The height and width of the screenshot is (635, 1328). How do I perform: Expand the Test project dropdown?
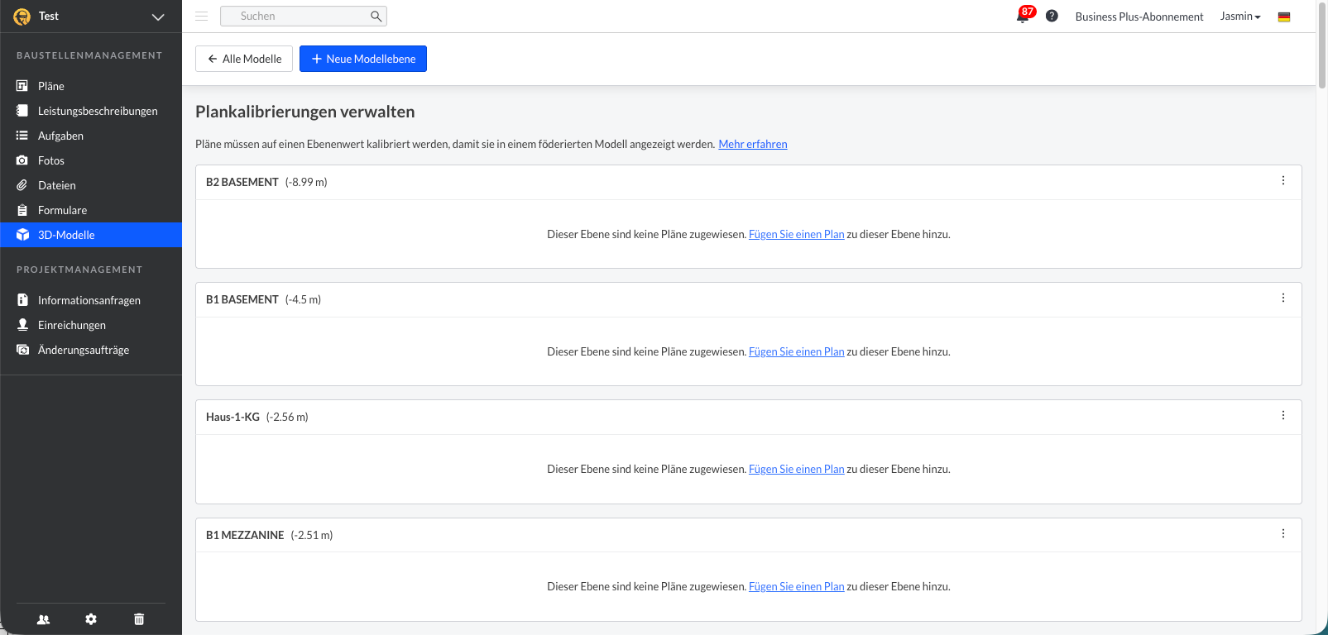(x=158, y=17)
